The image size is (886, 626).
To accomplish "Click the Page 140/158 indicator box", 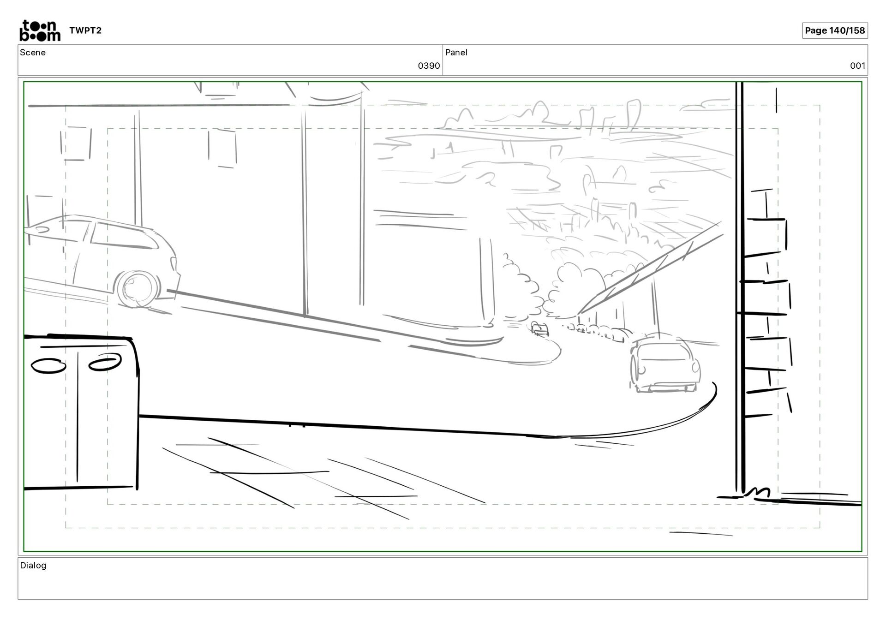I will [x=834, y=30].
